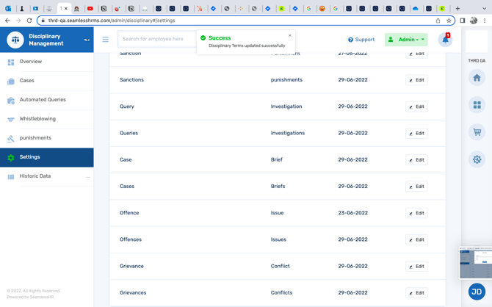Edit the Case term row
492x307 pixels.
coord(416,160)
